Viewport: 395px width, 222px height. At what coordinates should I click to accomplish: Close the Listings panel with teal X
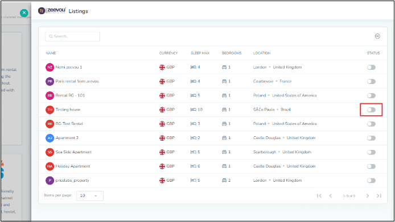24,12
